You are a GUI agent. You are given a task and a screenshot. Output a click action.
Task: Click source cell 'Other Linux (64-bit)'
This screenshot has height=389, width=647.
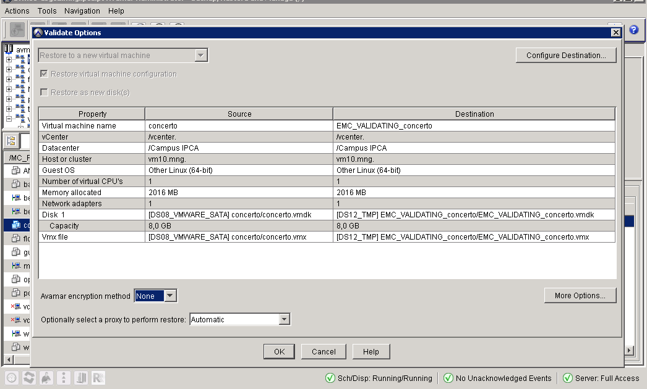tap(239, 170)
